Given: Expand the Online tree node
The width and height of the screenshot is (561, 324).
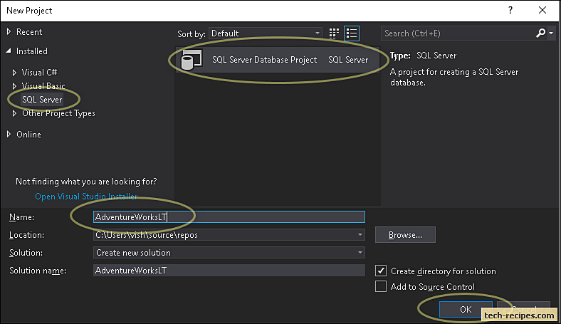Looking at the screenshot, I should point(9,135).
